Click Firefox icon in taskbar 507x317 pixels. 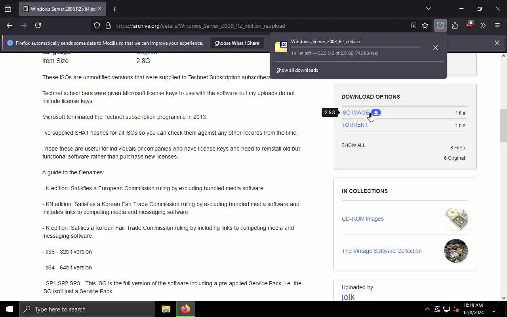185,309
